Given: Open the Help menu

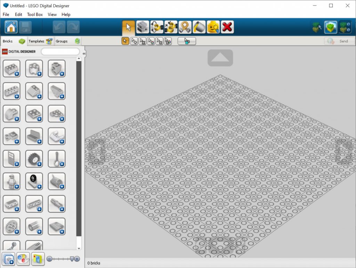Looking at the screenshot, I should 66,15.
